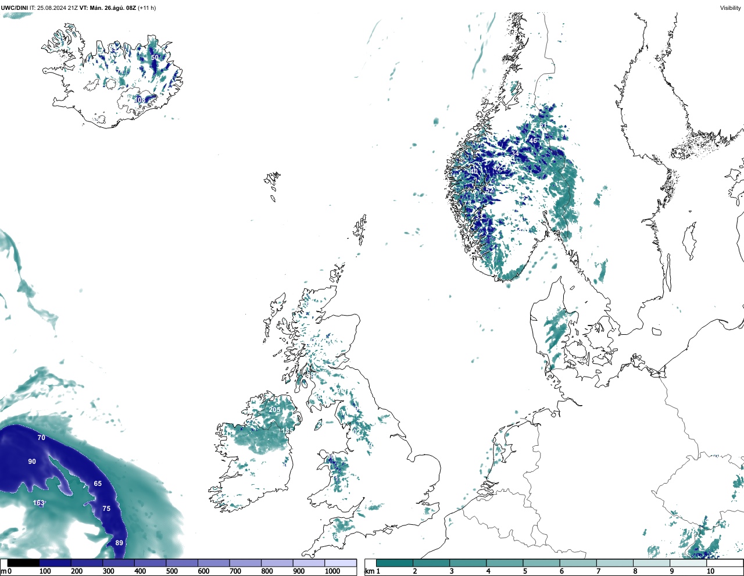Click the black 0–100 m legend swatch
Screen dimensions: 744x576
pos(24,563)
